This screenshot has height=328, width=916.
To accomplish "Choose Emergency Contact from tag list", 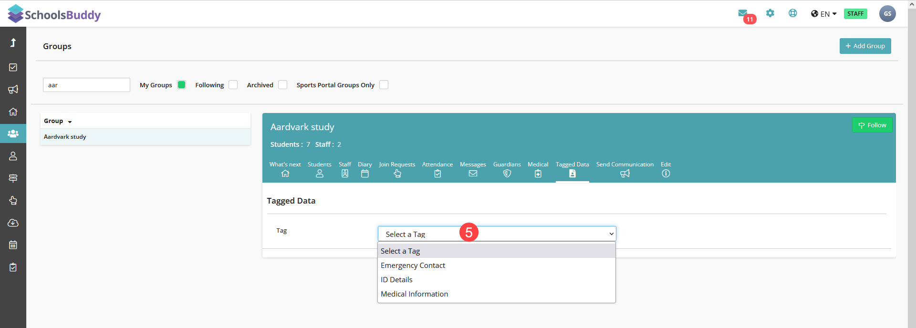I will [x=413, y=266].
